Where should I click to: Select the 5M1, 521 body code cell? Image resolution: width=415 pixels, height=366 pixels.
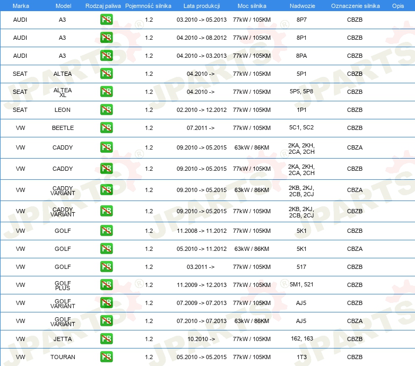(x=301, y=284)
